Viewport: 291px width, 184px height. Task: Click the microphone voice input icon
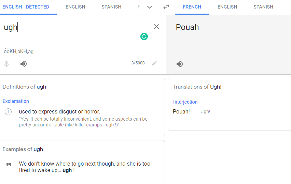point(6,64)
